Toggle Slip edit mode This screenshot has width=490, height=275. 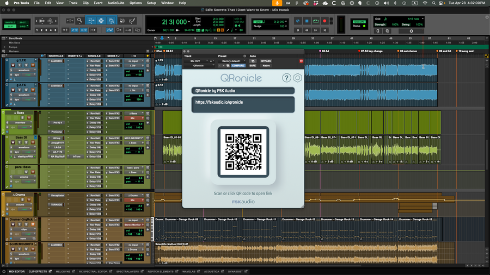click(10, 27)
